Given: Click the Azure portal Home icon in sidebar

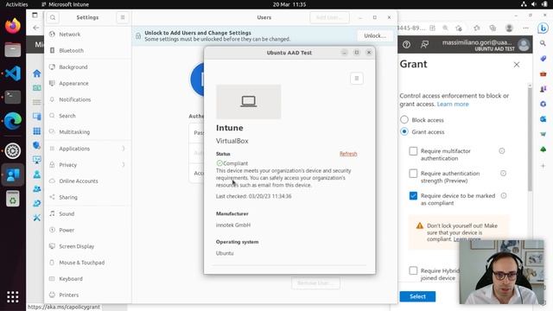Looking at the screenshot, I should click(36, 73).
